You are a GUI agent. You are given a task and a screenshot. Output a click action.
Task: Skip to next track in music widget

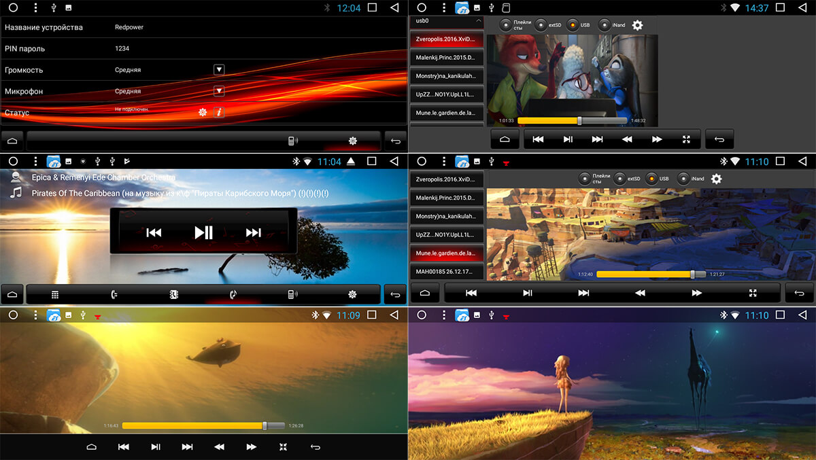(253, 232)
